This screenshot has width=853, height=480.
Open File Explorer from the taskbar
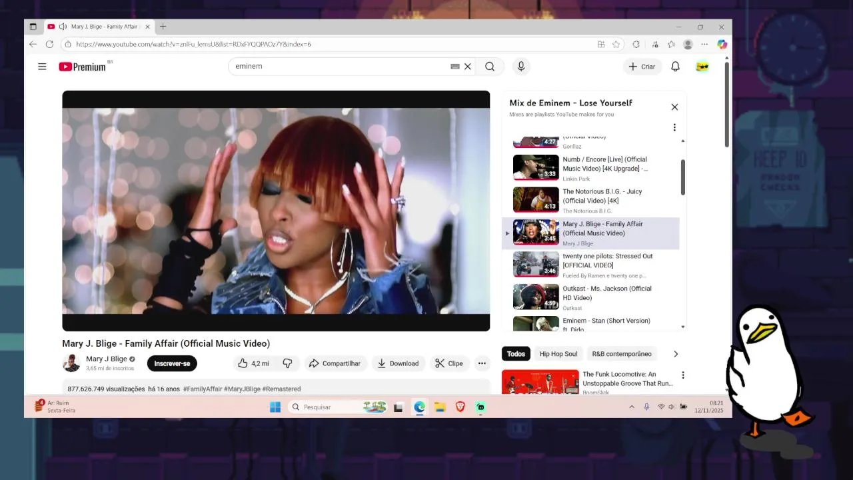440,407
